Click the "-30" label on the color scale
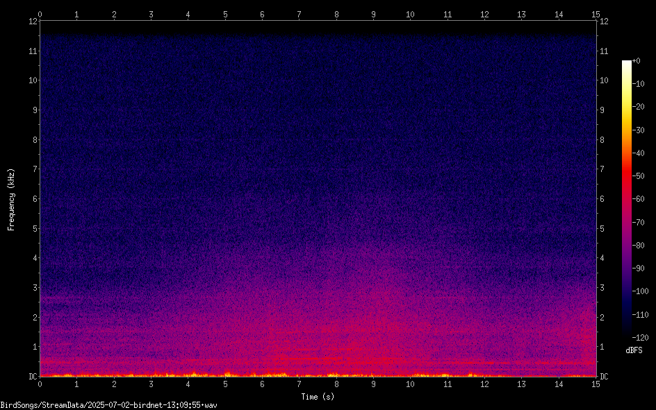The image size is (656, 410). tap(639, 130)
